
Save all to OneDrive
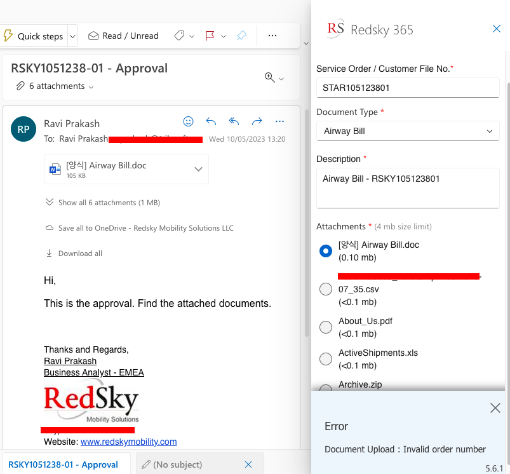tap(139, 228)
